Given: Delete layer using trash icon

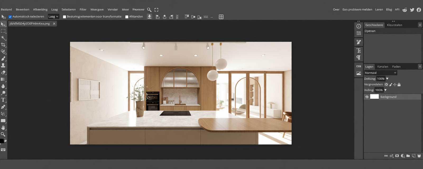Looking at the screenshot, I should [419, 156].
